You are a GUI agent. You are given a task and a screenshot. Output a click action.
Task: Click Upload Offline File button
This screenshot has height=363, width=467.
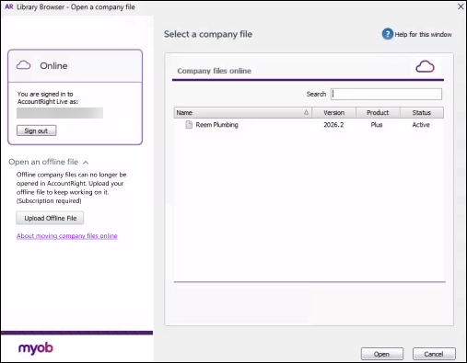(x=50, y=218)
